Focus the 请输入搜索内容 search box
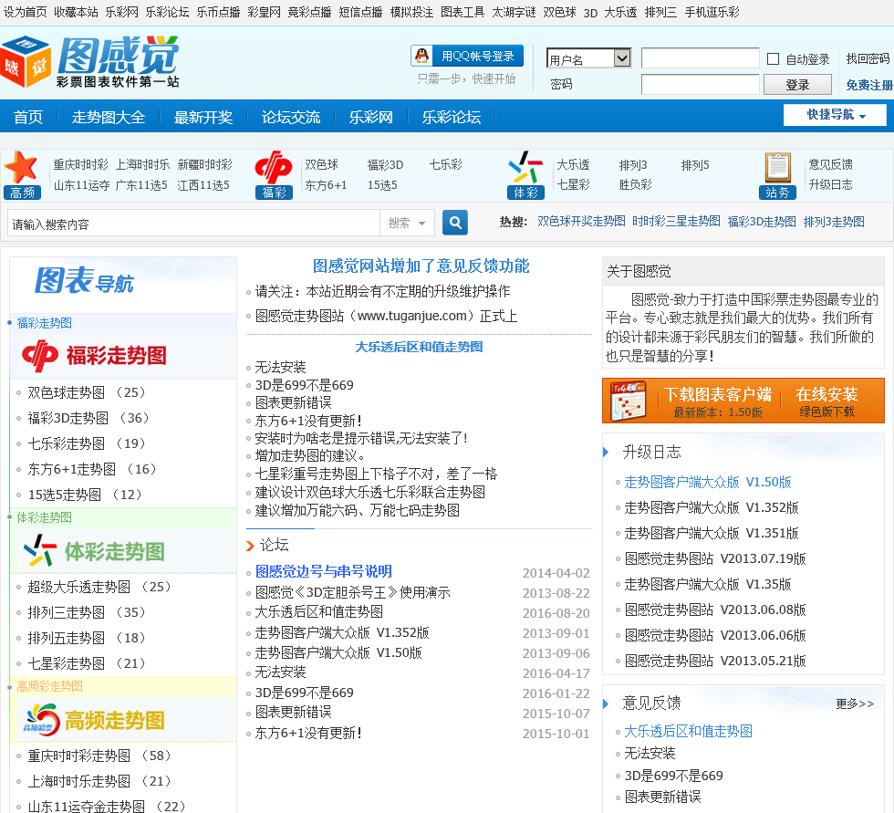894x813 pixels. [193, 223]
